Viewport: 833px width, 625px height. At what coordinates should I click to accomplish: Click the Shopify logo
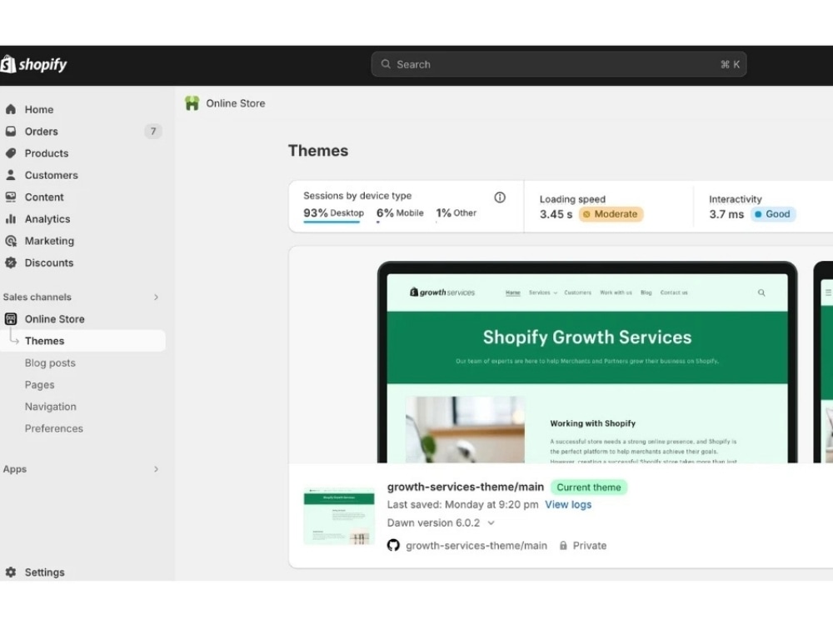click(x=33, y=64)
